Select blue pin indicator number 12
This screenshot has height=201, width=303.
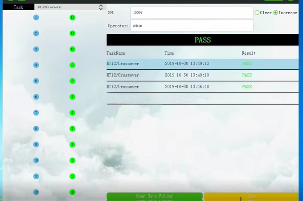coord(36,192)
